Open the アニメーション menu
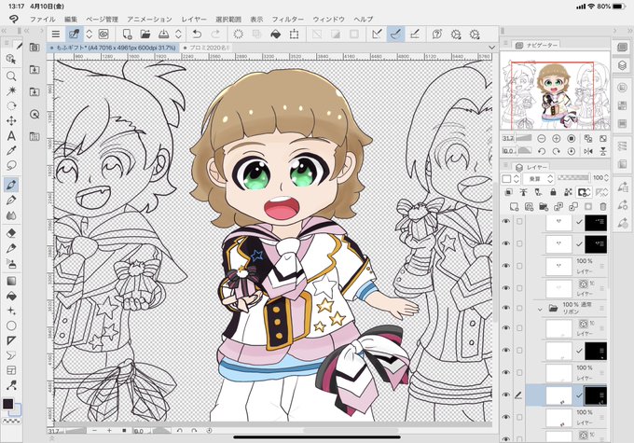This screenshot has height=443, width=634. (149, 19)
